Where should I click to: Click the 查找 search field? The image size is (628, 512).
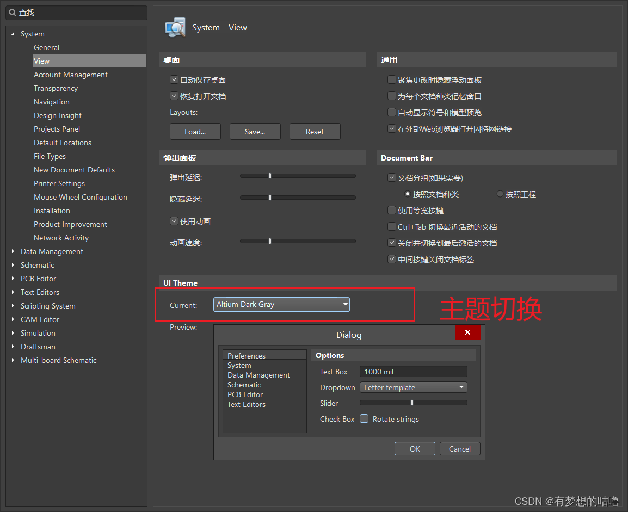pyautogui.click(x=77, y=13)
